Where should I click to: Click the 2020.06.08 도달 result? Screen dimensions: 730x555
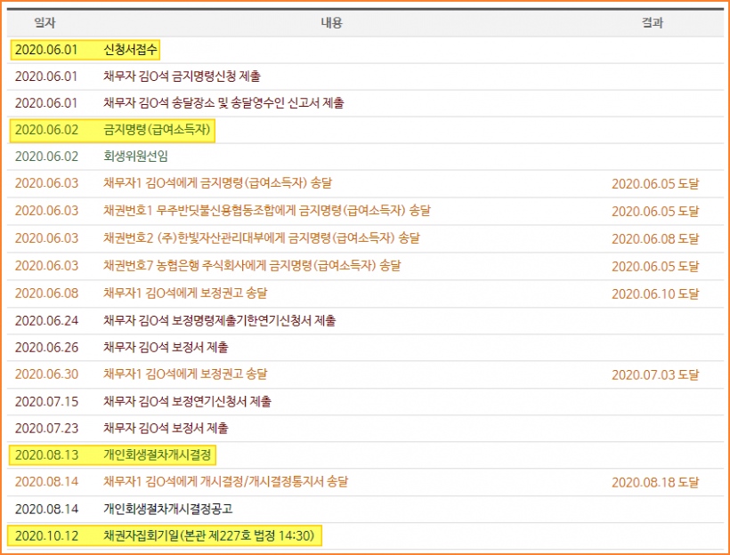click(655, 238)
